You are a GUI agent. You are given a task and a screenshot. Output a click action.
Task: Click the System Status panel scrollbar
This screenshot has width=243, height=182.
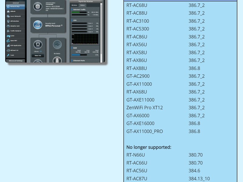101,33
